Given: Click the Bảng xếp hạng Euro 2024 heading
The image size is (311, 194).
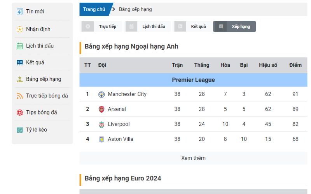Looking at the screenshot, I should pyautogui.click(x=123, y=178).
